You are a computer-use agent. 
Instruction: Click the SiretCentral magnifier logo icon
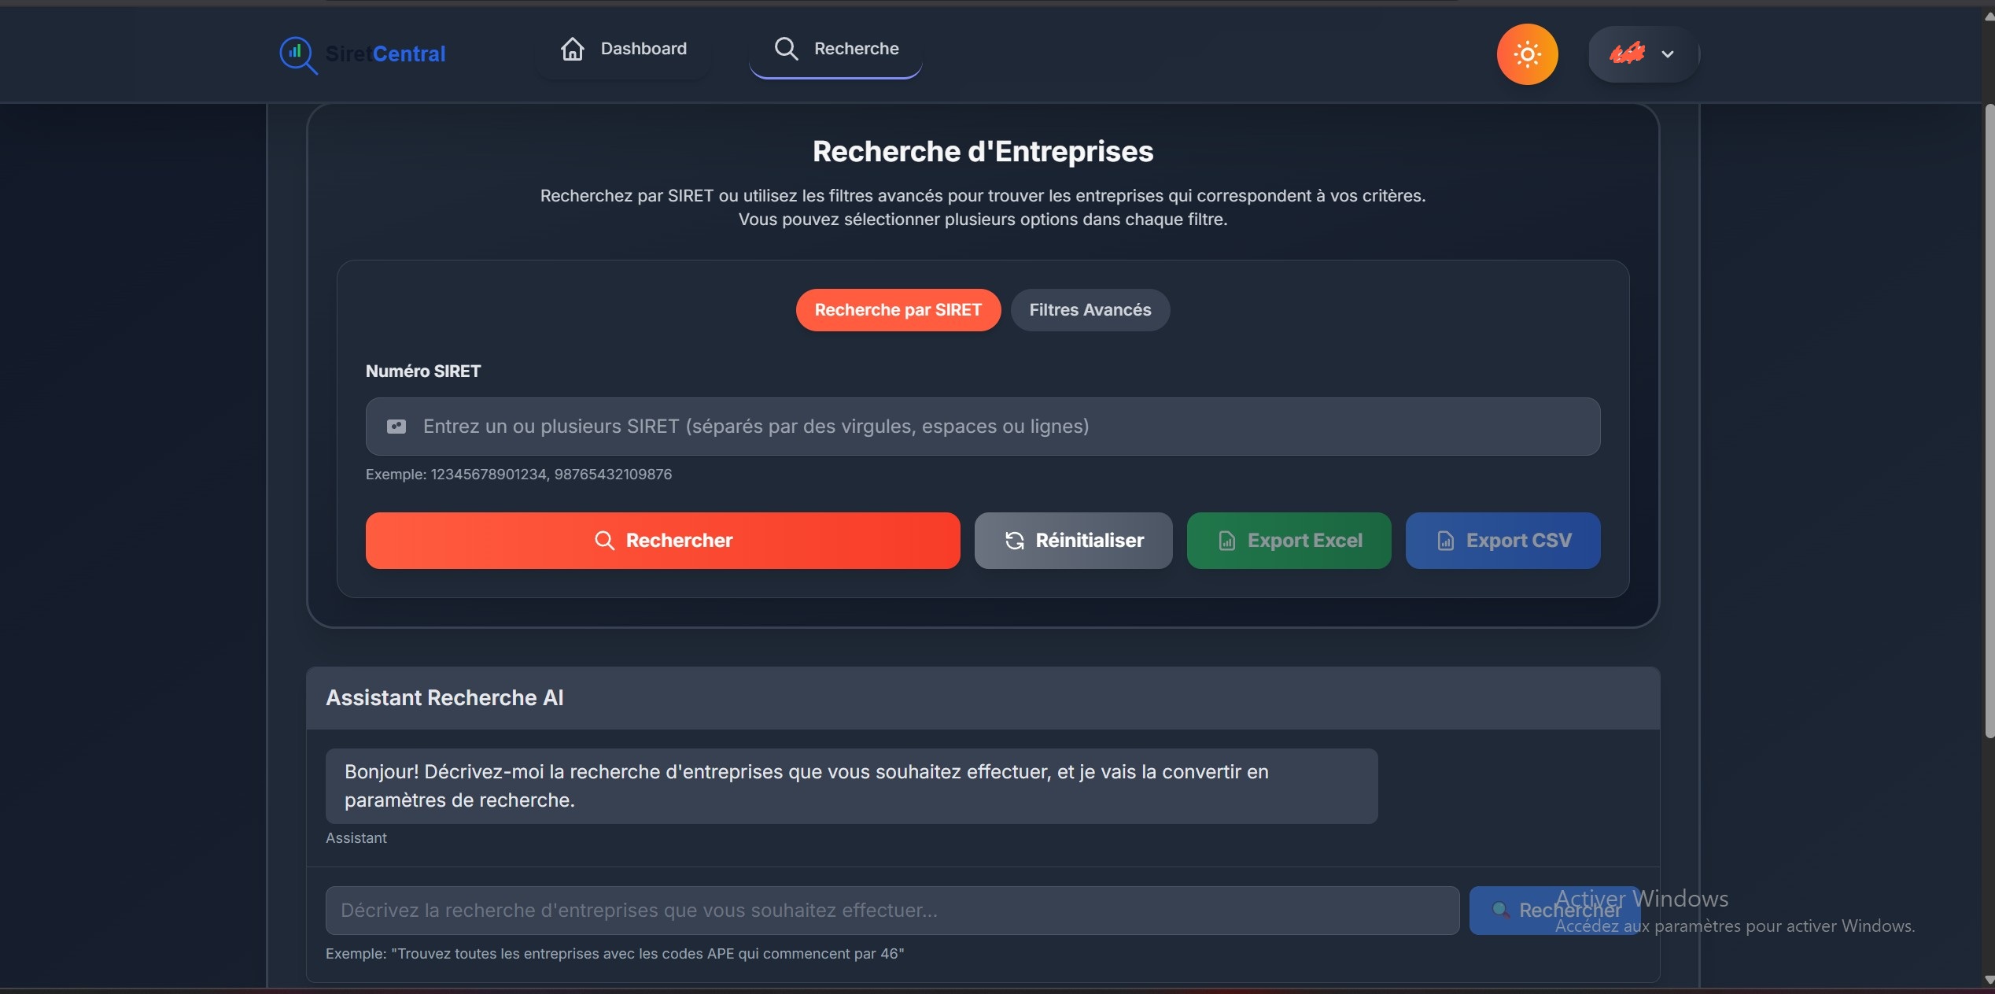pyautogui.click(x=297, y=54)
